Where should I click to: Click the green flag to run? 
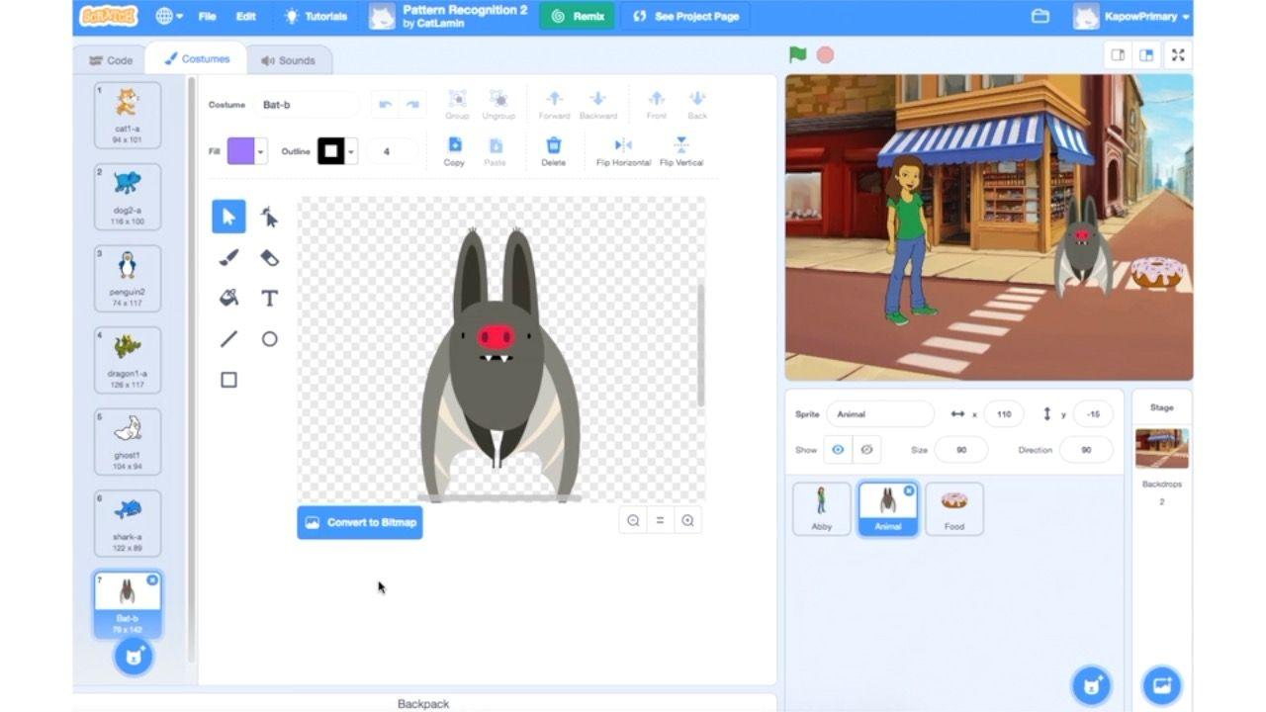[797, 55]
